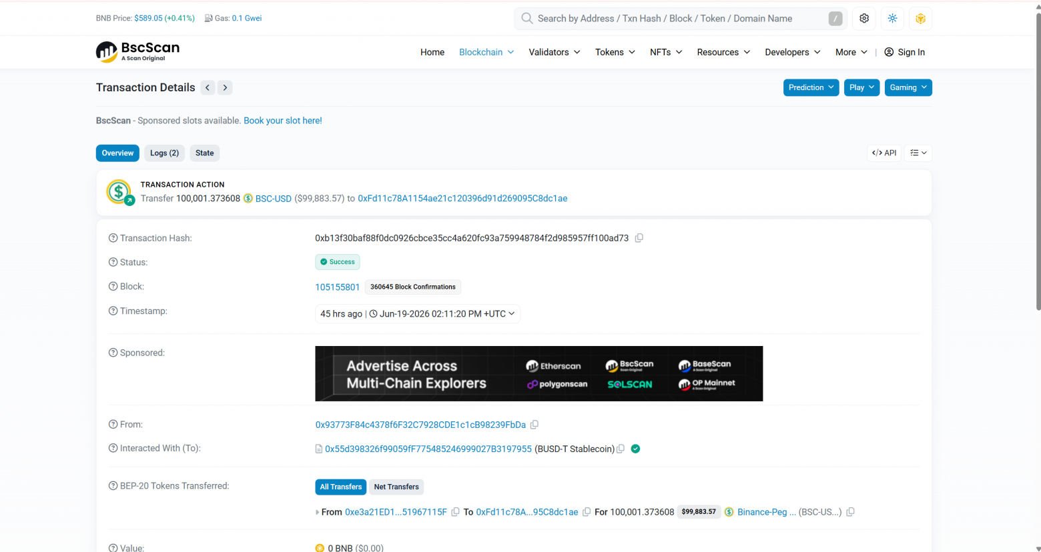Click the contract file icon before 0x55d398326f
The height and width of the screenshot is (552, 1041).
319,449
